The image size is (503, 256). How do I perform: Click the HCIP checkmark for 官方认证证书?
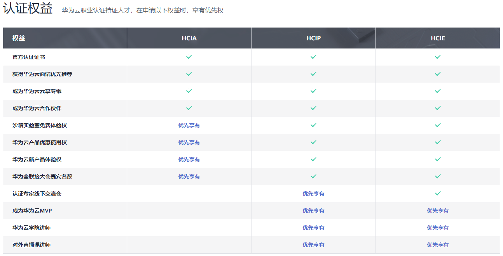pyautogui.click(x=313, y=57)
